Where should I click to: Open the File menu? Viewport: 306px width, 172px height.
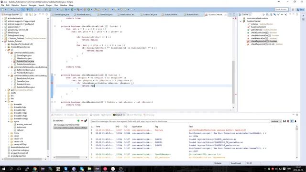tap(2, 5)
